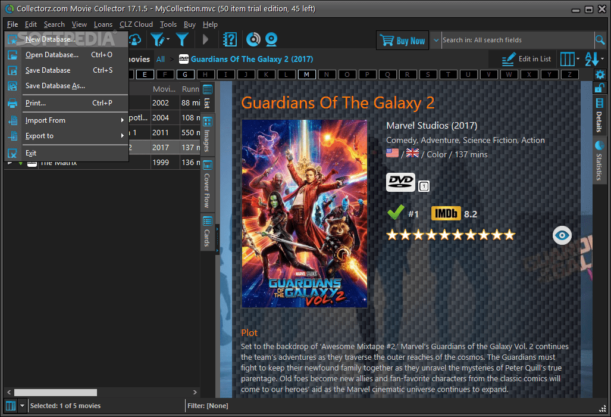Click the green checkmark collection status icon
The image size is (611, 417).
point(396,213)
